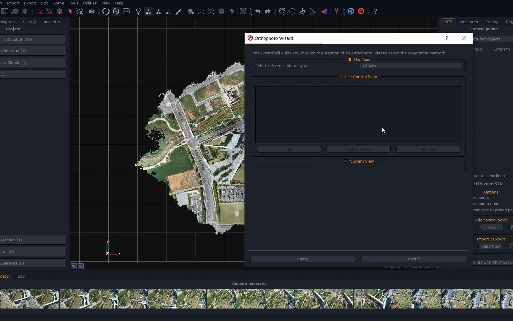Select the screenshot camera tool in the toolbar
This screenshot has height=321, width=513.
91,11
